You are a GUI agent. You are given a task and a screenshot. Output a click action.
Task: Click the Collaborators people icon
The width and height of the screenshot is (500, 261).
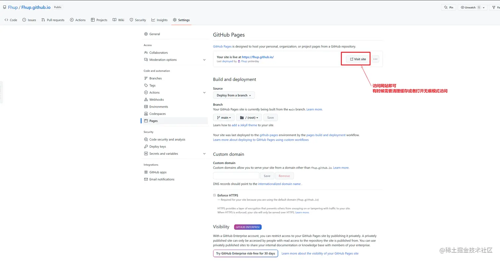tap(146, 53)
